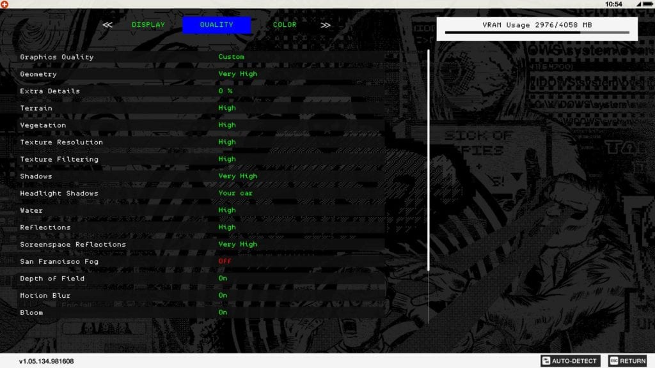Click the red plus icon in top-left corner
This screenshot has height=368, width=655.
(x=4, y=4)
